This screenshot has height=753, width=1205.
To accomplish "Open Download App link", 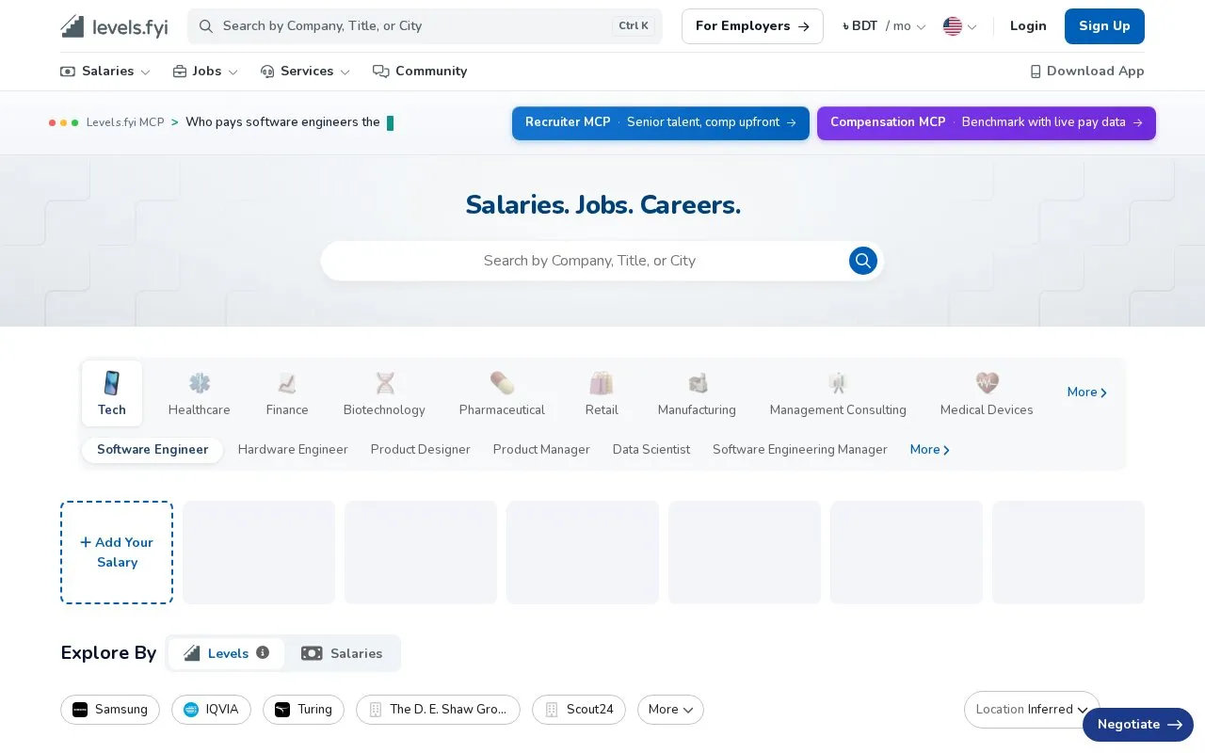I will (x=1087, y=72).
